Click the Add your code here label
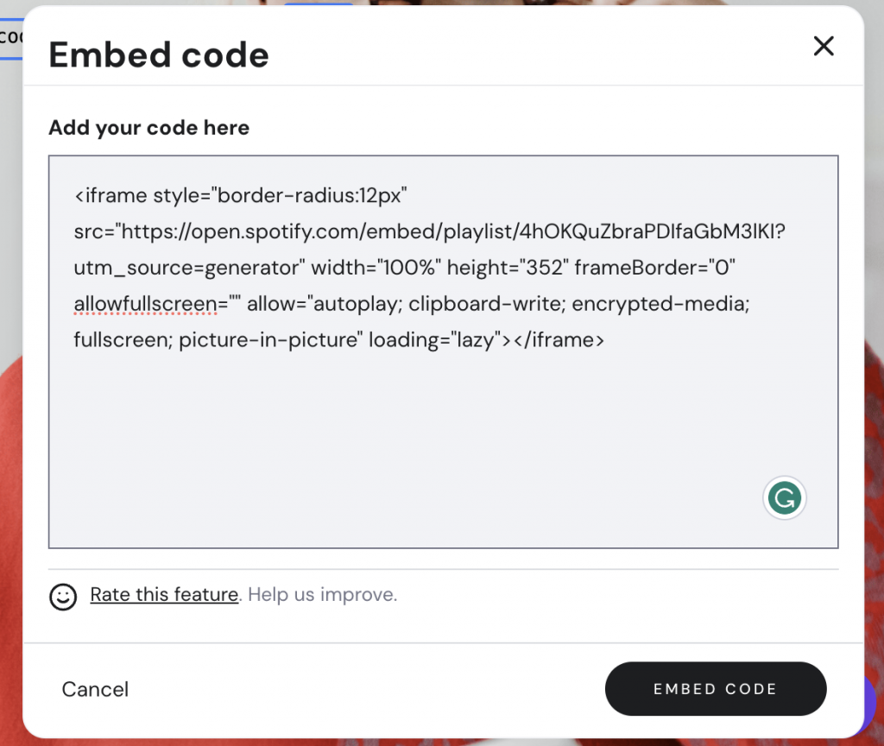Image resolution: width=884 pixels, height=746 pixels. (x=148, y=127)
